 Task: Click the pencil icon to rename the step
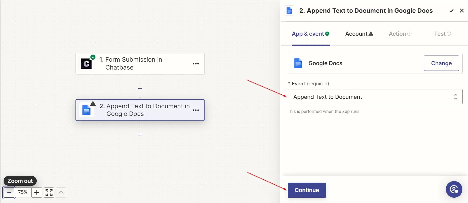pyautogui.click(x=452, y=10)
